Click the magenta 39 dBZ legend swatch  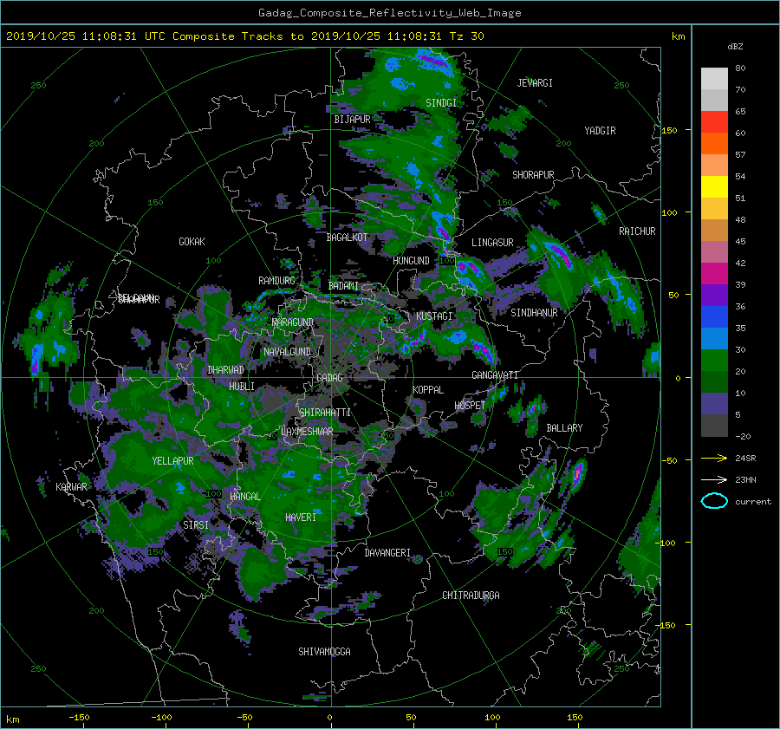coord(714,274)
